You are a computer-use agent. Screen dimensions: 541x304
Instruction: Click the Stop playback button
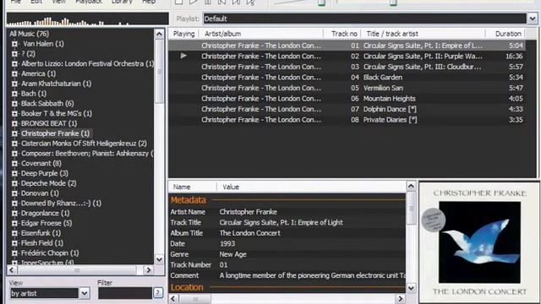coord(178,2)
